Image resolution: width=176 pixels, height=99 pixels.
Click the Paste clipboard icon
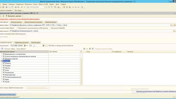[x=12, y=7]
